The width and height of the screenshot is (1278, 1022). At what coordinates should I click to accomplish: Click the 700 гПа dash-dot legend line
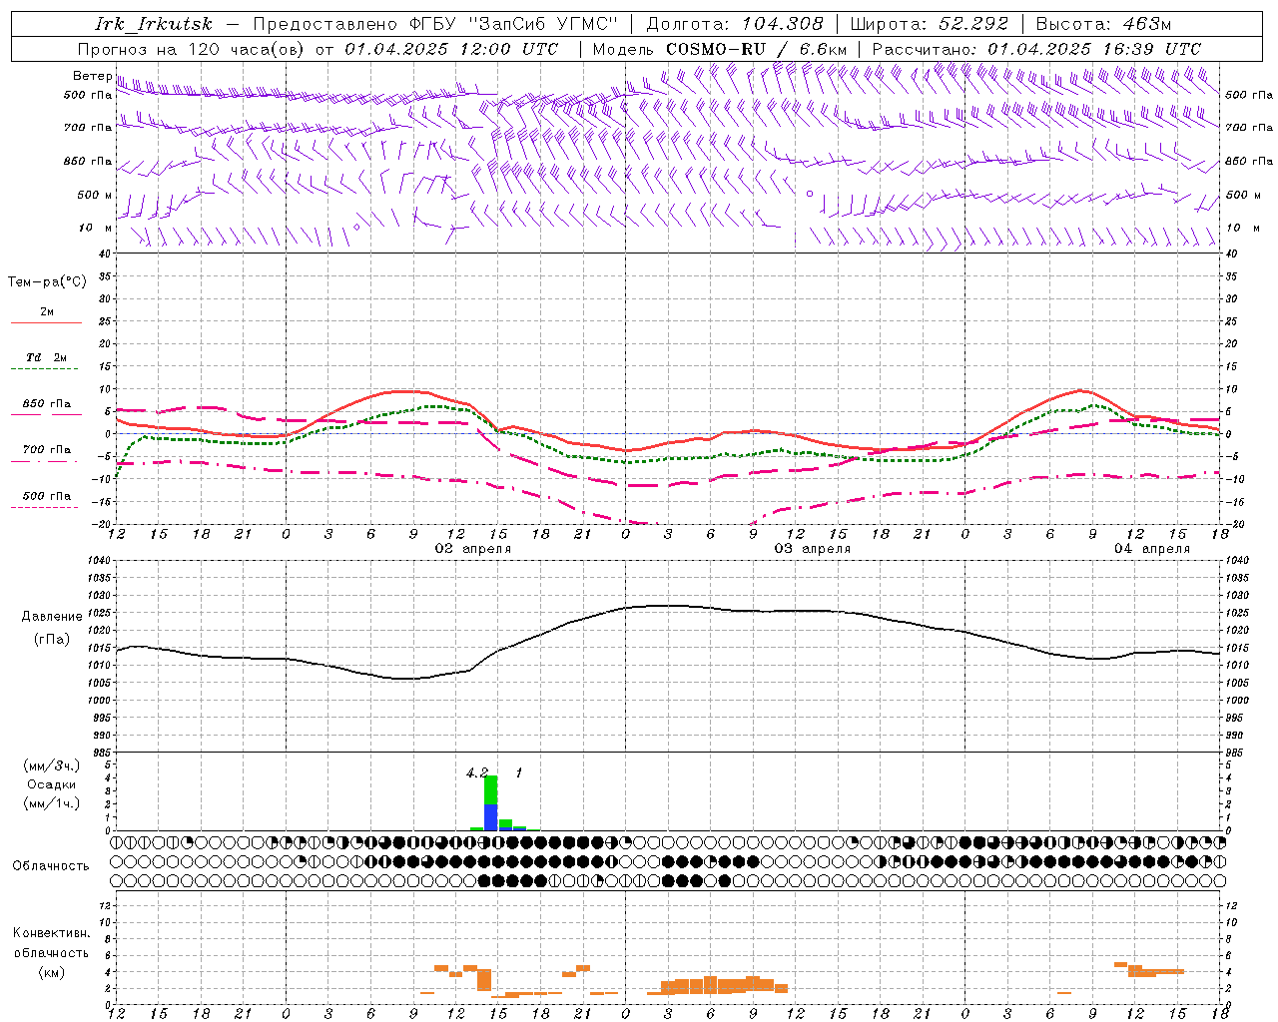click(x=45, y=462)
